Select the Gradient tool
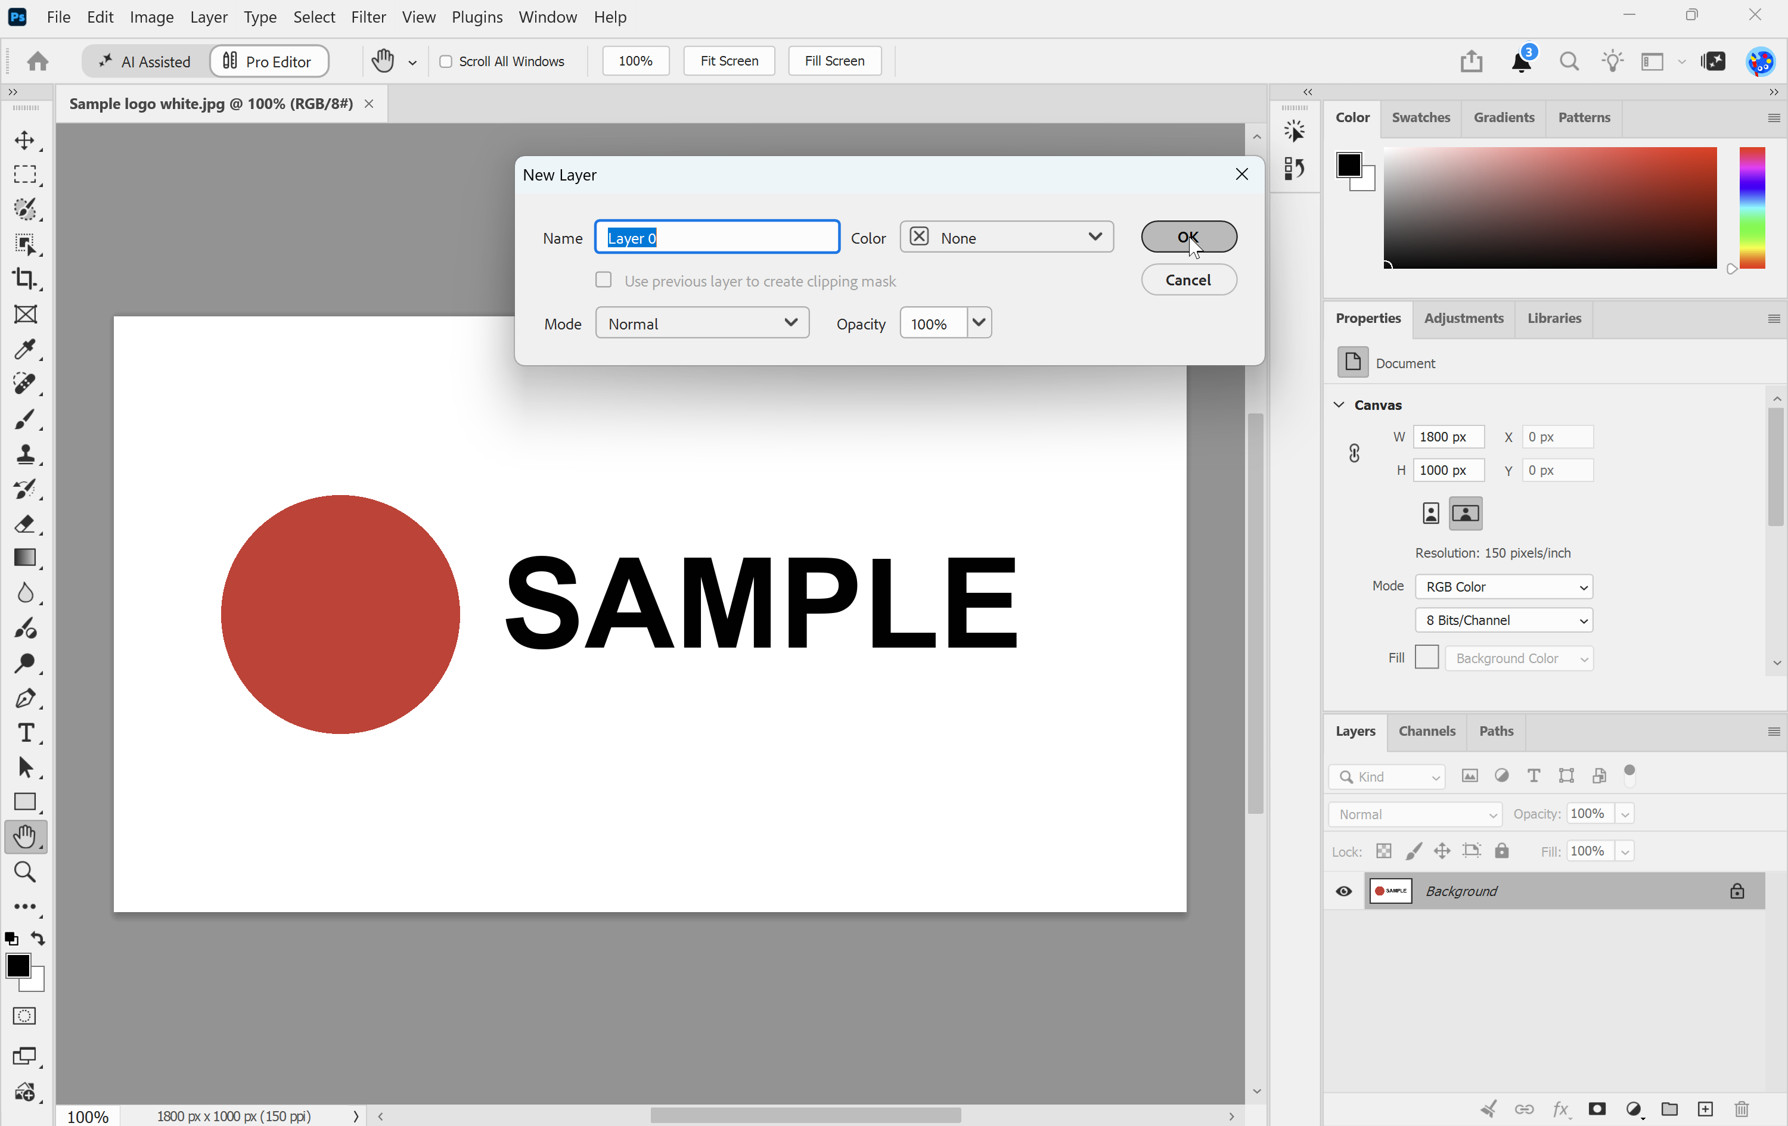 tap(24, 558)
